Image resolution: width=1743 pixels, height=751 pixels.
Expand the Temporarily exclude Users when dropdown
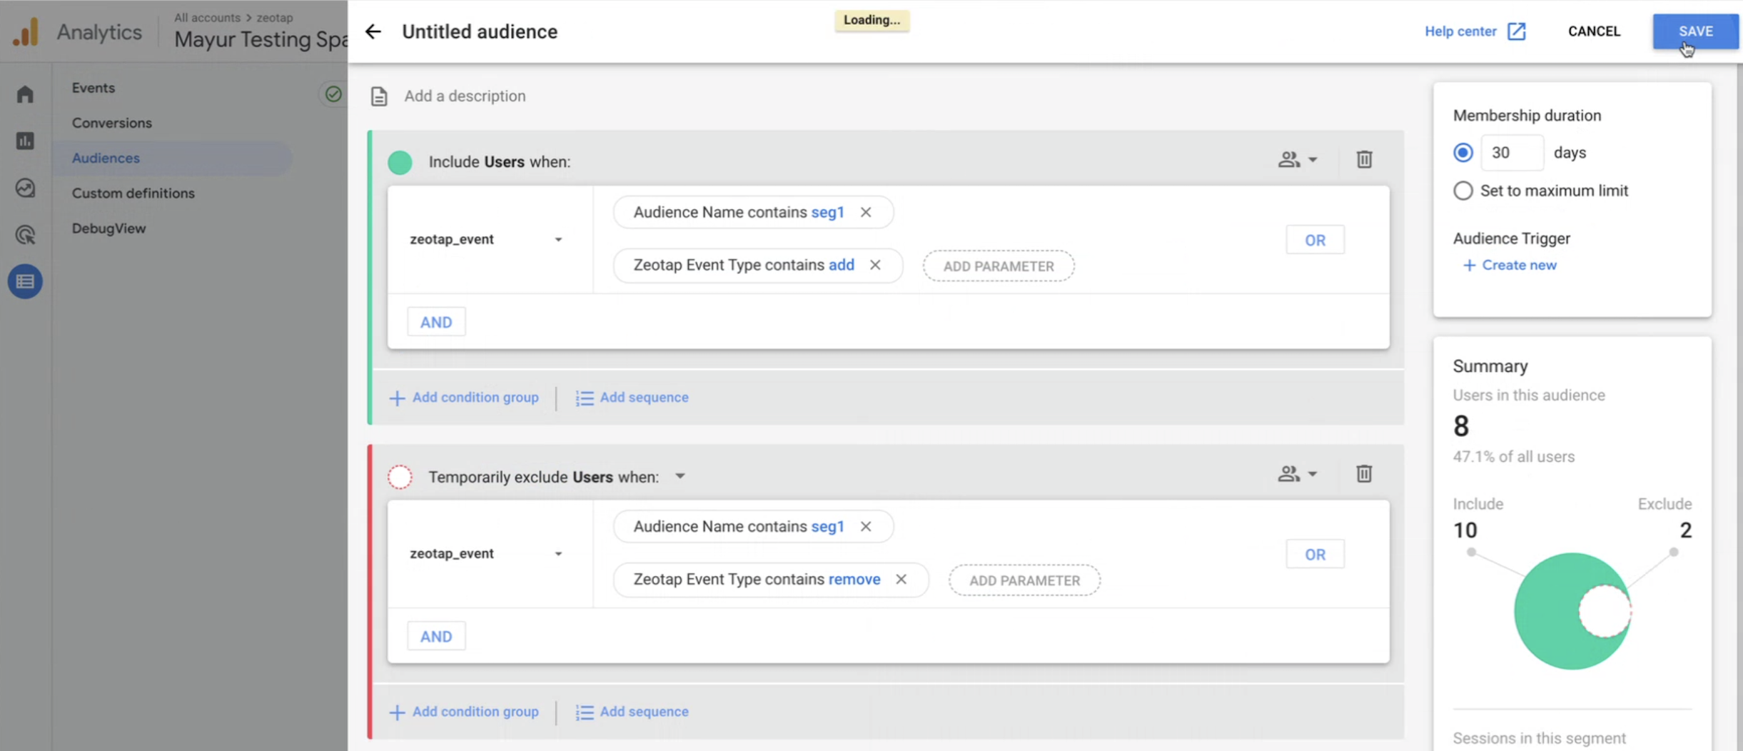pyautogui.click(x=680, y=476)
